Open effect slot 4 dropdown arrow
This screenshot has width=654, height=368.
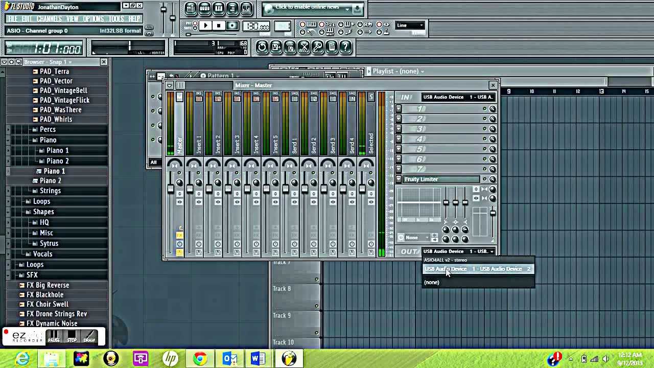399,139
